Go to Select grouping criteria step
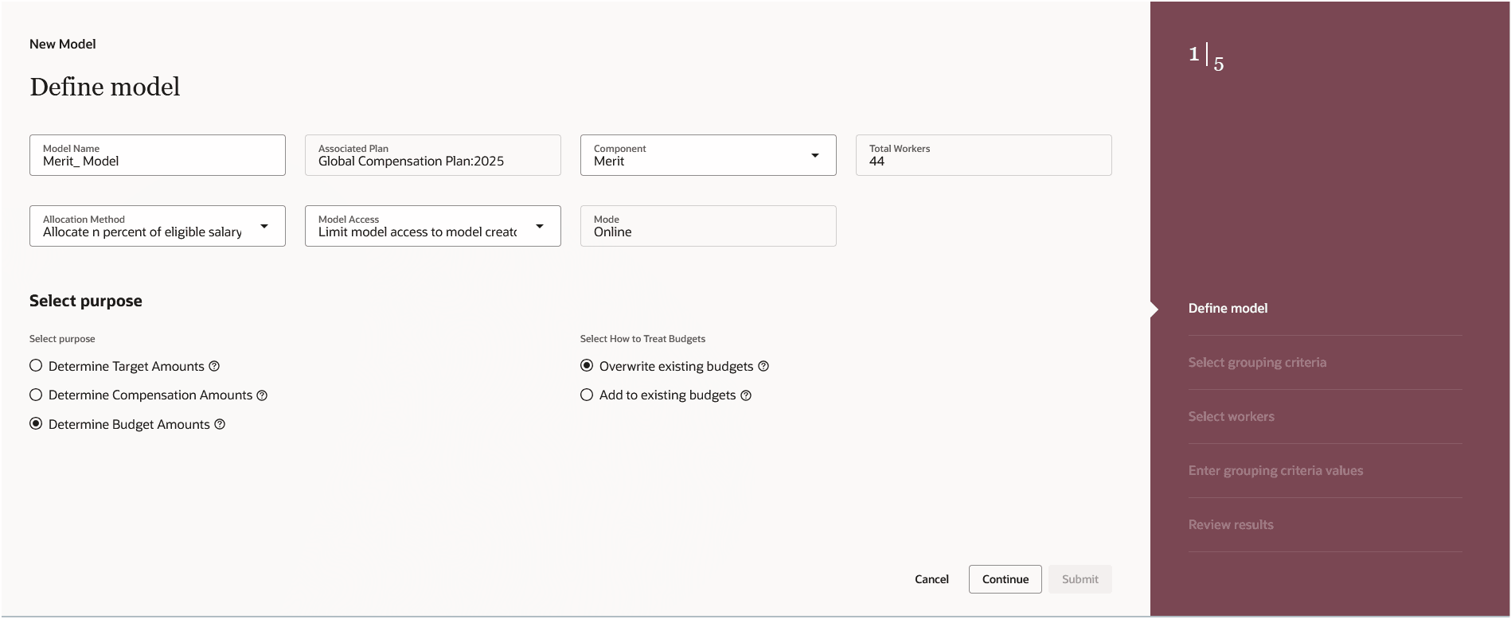 pyautogui.click(x=1257, y=363)
